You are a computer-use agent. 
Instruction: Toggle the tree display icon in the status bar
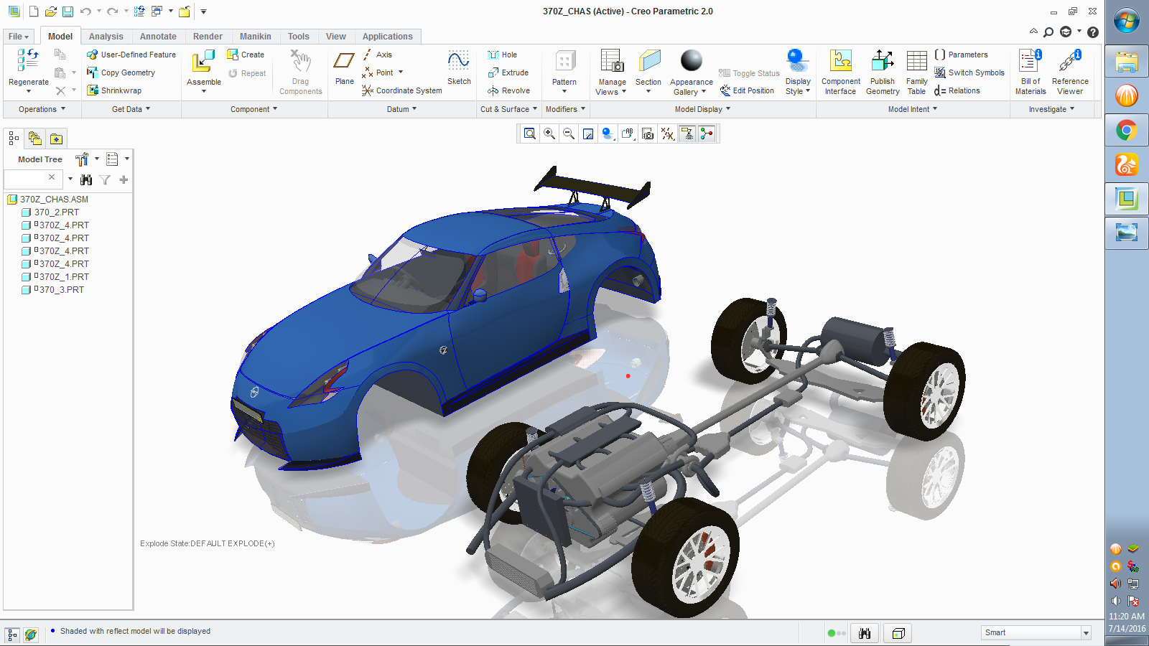click(12, 634)
